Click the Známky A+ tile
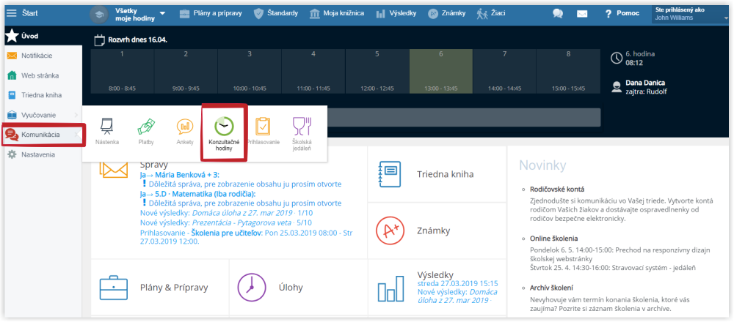This screenshot has height=322, width=734. pos(437,231)
